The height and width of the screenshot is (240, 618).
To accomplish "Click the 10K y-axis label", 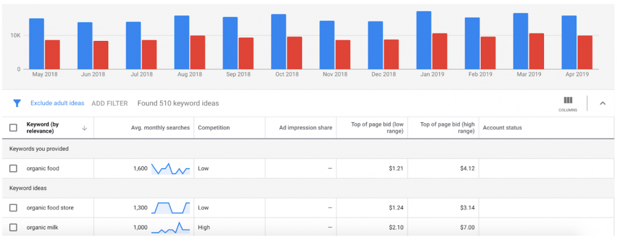I will (x=16, y=35).
